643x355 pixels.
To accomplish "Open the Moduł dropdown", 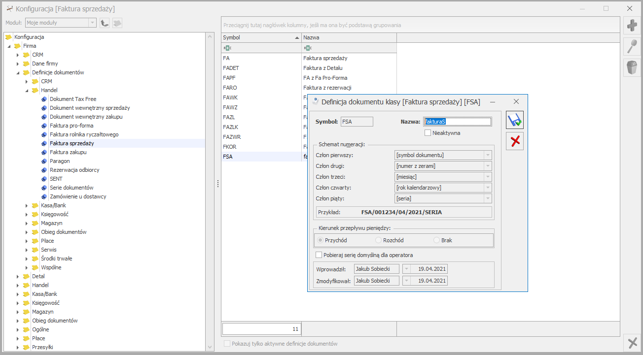I will coord(92,23).
